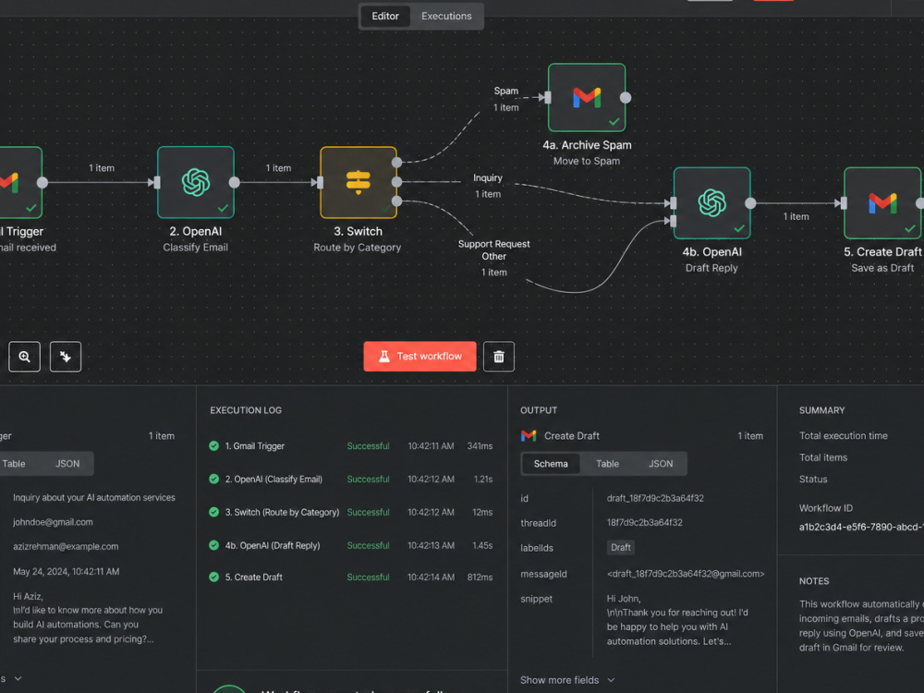This screenshot has height=693, width=924.
Task: Expand Show more fields in Output
Action: (567, 680)
